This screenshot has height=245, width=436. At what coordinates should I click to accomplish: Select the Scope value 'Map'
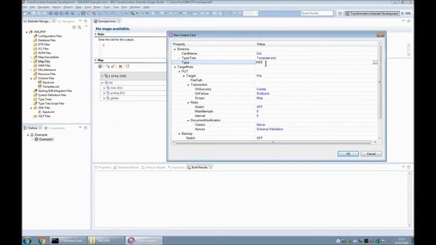[260, 98]
